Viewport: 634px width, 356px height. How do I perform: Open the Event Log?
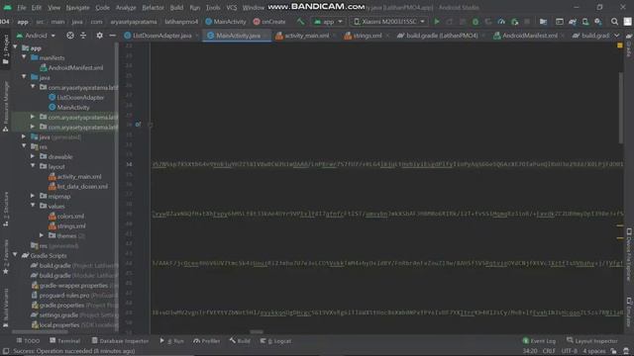[x=539, y=341]
